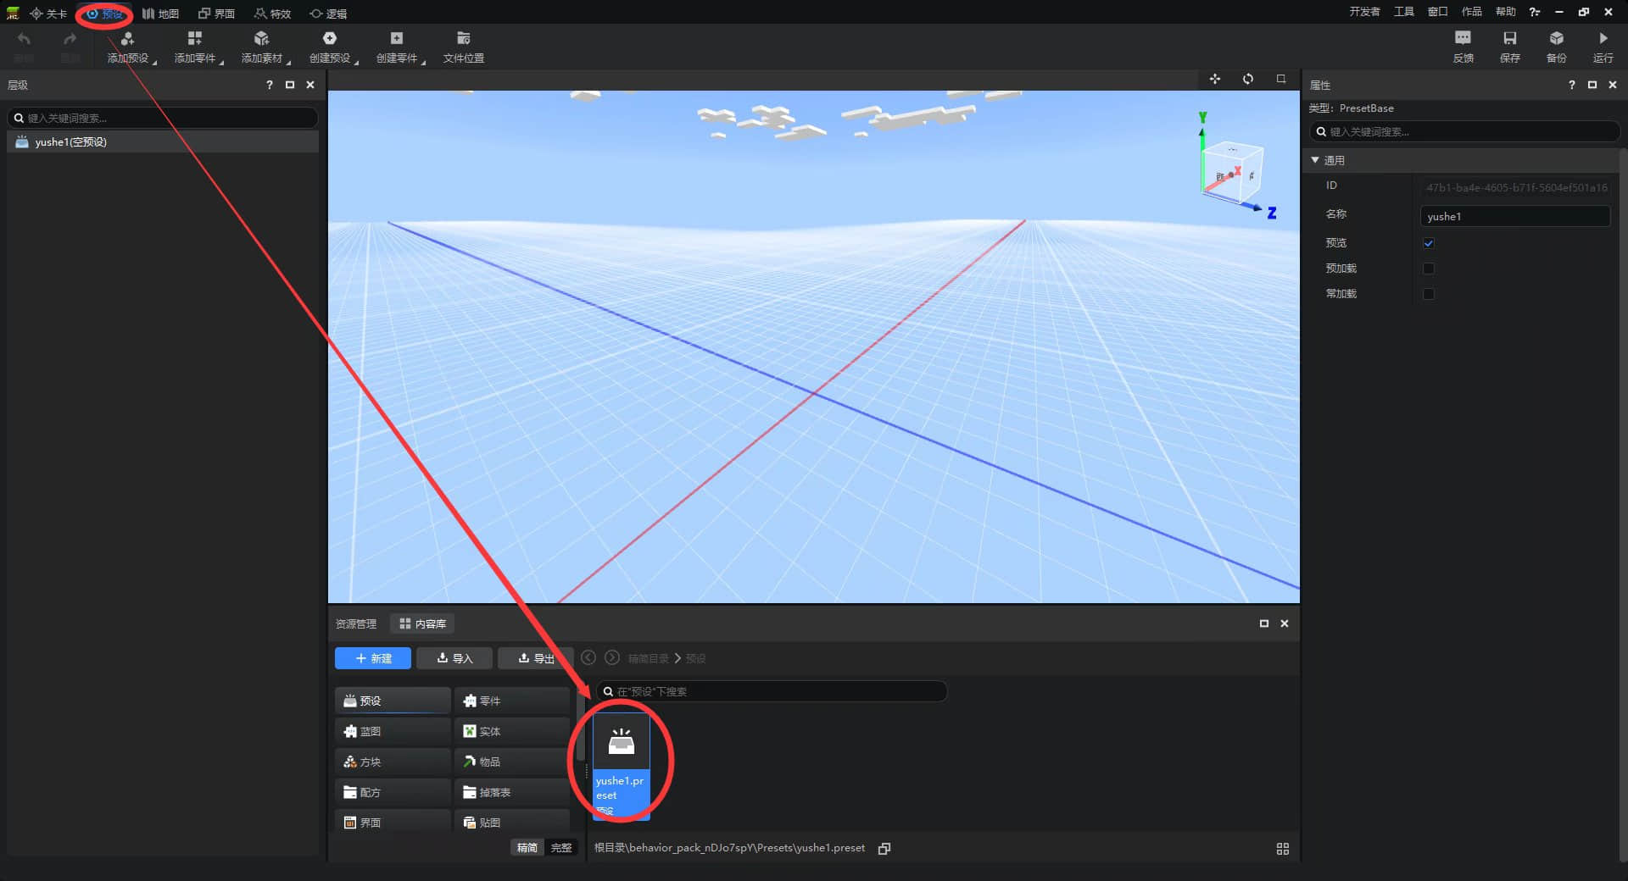Open the 反馈 feedback icon
Screen dimensions: 1628x881
pyautogui.click(x=1463, y=38)
